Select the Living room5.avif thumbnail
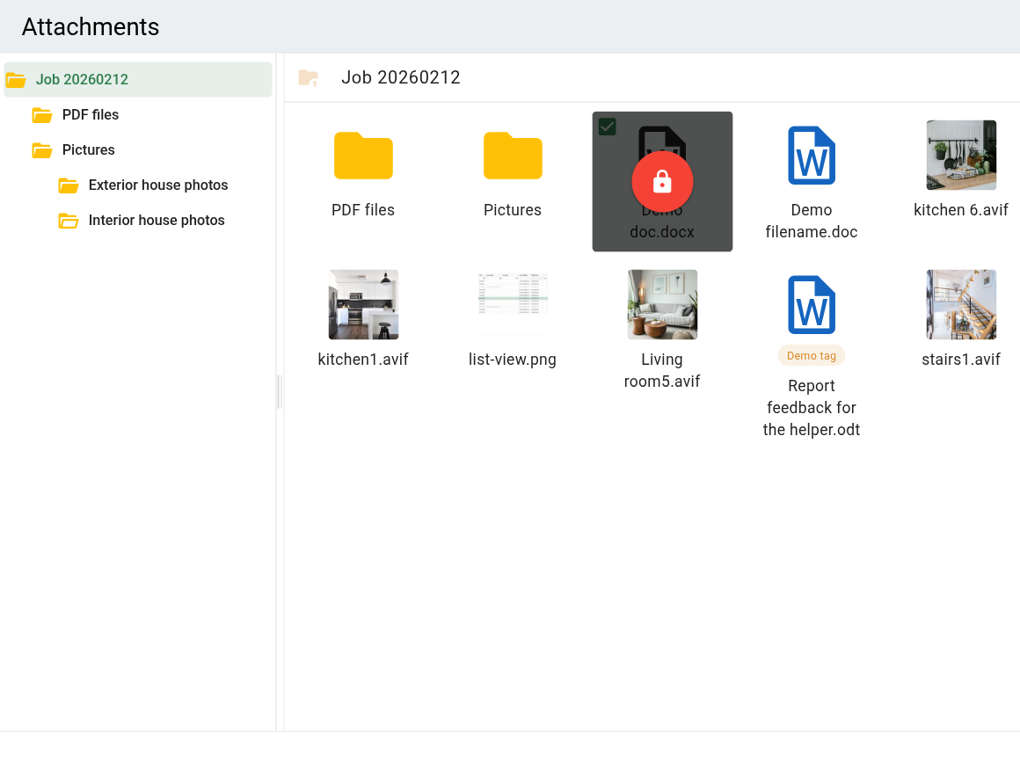Screen dimensions: 1020x778 tap(662, 304)
